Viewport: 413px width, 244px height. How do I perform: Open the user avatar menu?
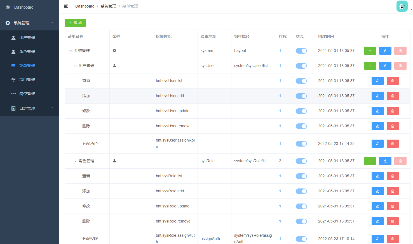click(402, 6)
